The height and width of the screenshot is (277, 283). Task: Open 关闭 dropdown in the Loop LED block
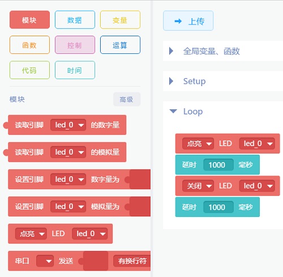tap(198, 186)
